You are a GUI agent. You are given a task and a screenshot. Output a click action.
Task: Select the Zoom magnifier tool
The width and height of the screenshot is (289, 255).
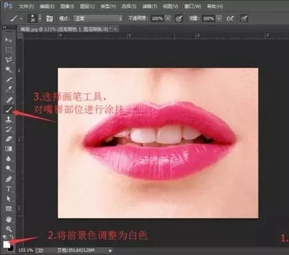9,229
